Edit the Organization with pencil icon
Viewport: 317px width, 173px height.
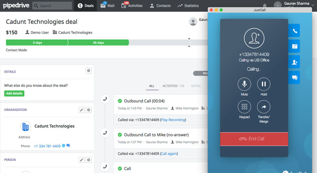[82, 110]
